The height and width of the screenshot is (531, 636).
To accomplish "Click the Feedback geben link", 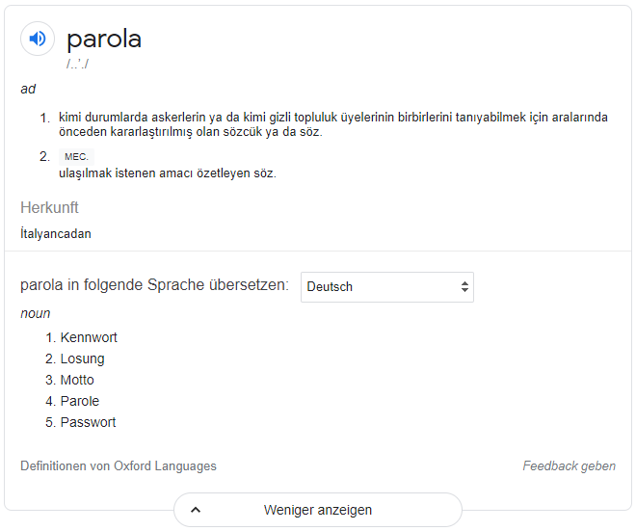I will point(569,466).
